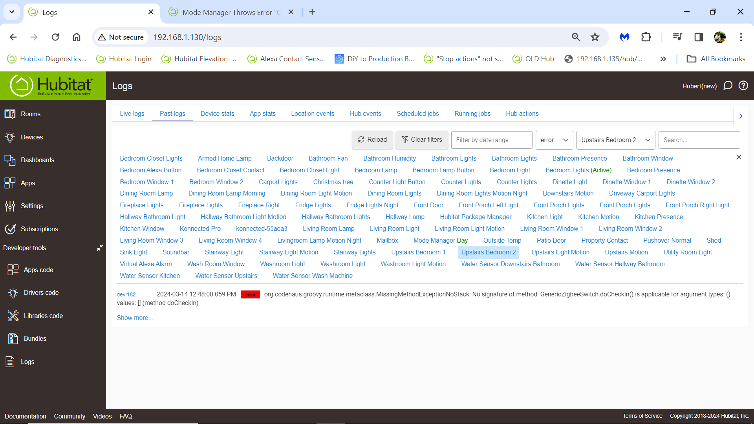Viewport: 754px width, 424px height.
Task: Open the Community footer link
Action: tap(70, 416)
